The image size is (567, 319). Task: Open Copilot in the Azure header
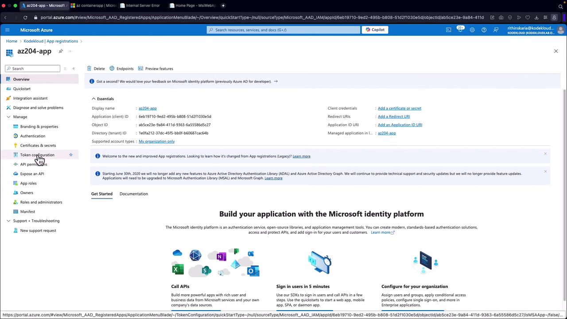pos(375,30)
